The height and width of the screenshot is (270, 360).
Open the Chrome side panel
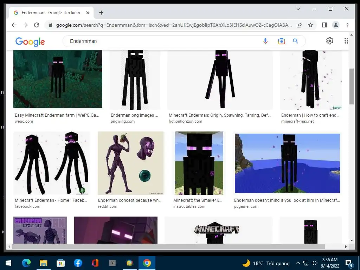pyautogui.click(x=324, y=25)
